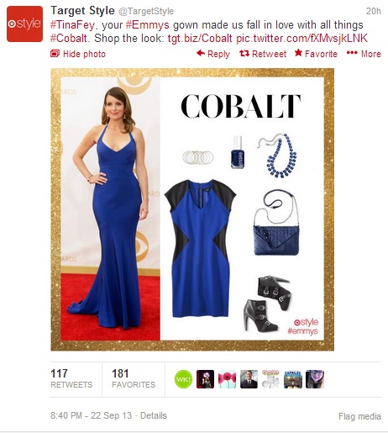Open the CAPRILES user avatar

(x=293, y=379)
